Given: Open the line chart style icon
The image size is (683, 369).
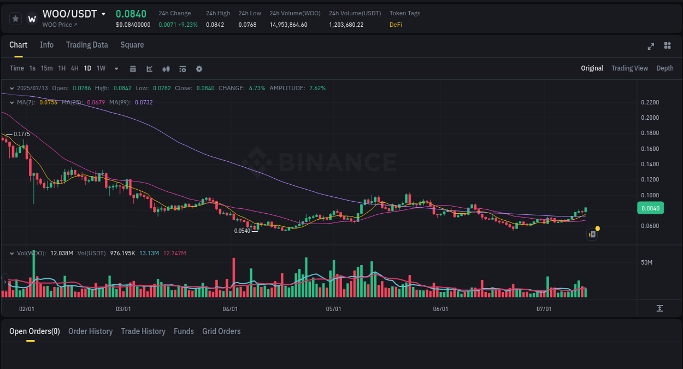Looking at the screenshot, I should (149, 69).
